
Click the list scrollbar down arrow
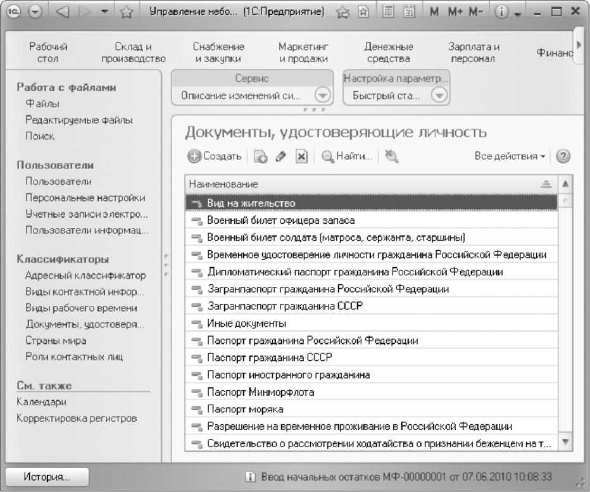click(565, 441)
